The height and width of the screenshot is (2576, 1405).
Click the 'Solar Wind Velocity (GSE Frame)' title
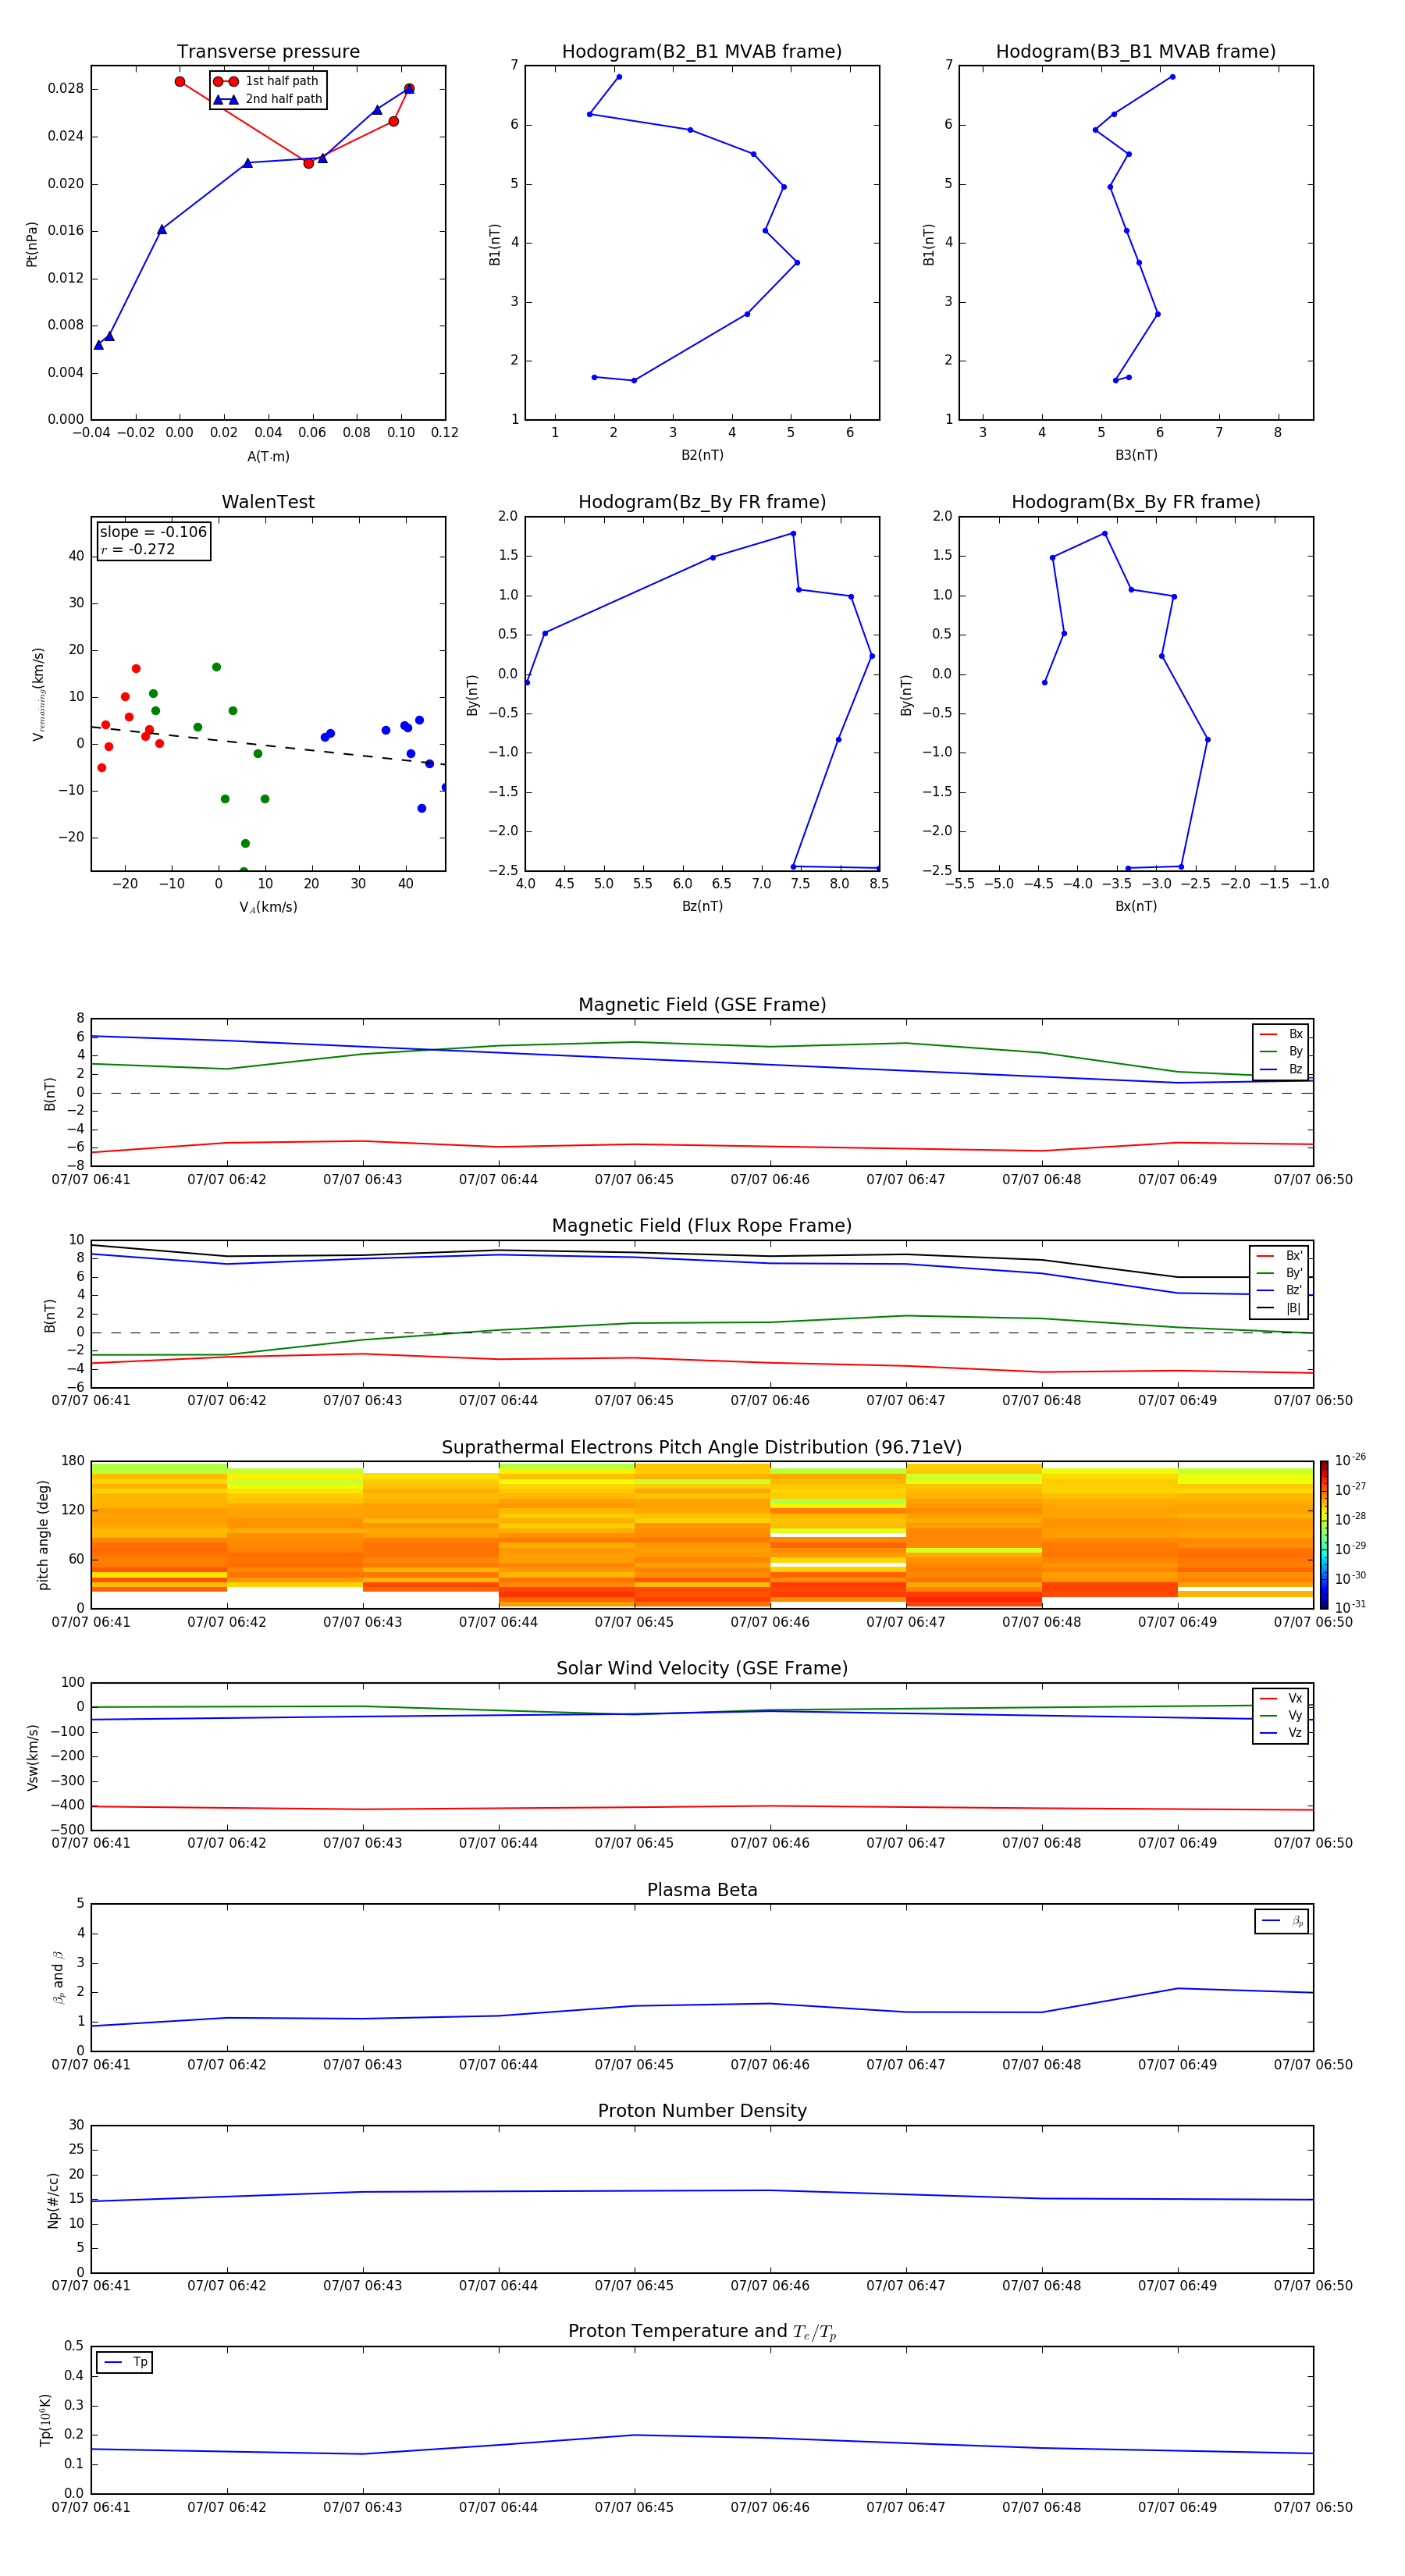point(702,1668)
